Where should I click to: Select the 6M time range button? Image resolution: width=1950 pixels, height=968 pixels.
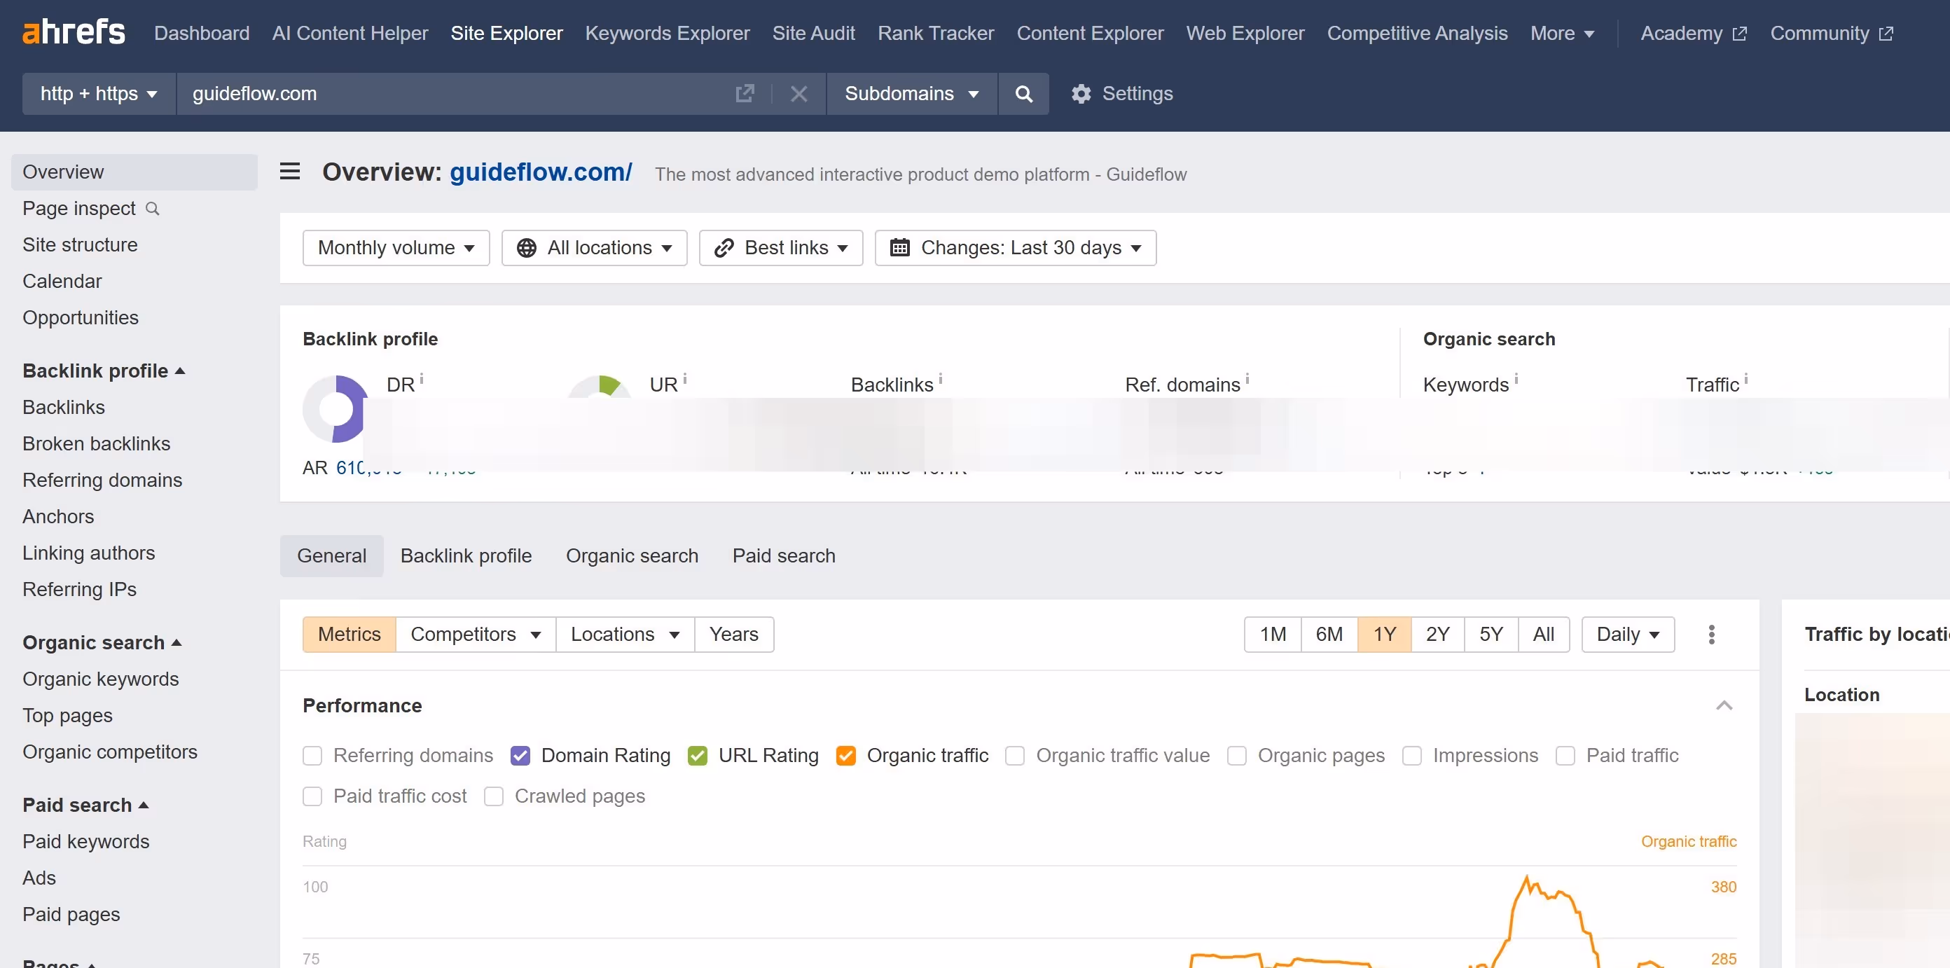click(x=1329, y=634)
